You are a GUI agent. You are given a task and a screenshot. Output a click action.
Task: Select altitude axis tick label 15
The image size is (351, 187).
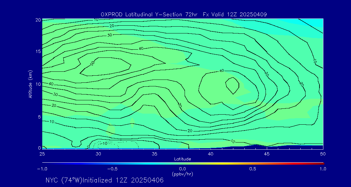click(38, 51)
